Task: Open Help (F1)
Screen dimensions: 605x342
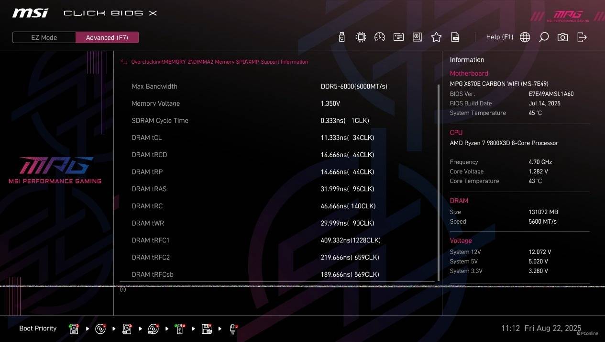Action: 500,37
